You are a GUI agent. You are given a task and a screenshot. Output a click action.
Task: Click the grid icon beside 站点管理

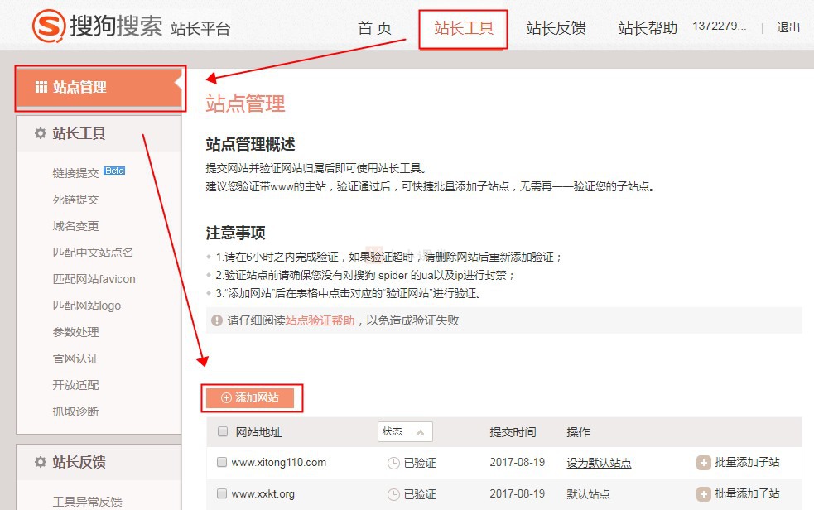pos(41,87)
